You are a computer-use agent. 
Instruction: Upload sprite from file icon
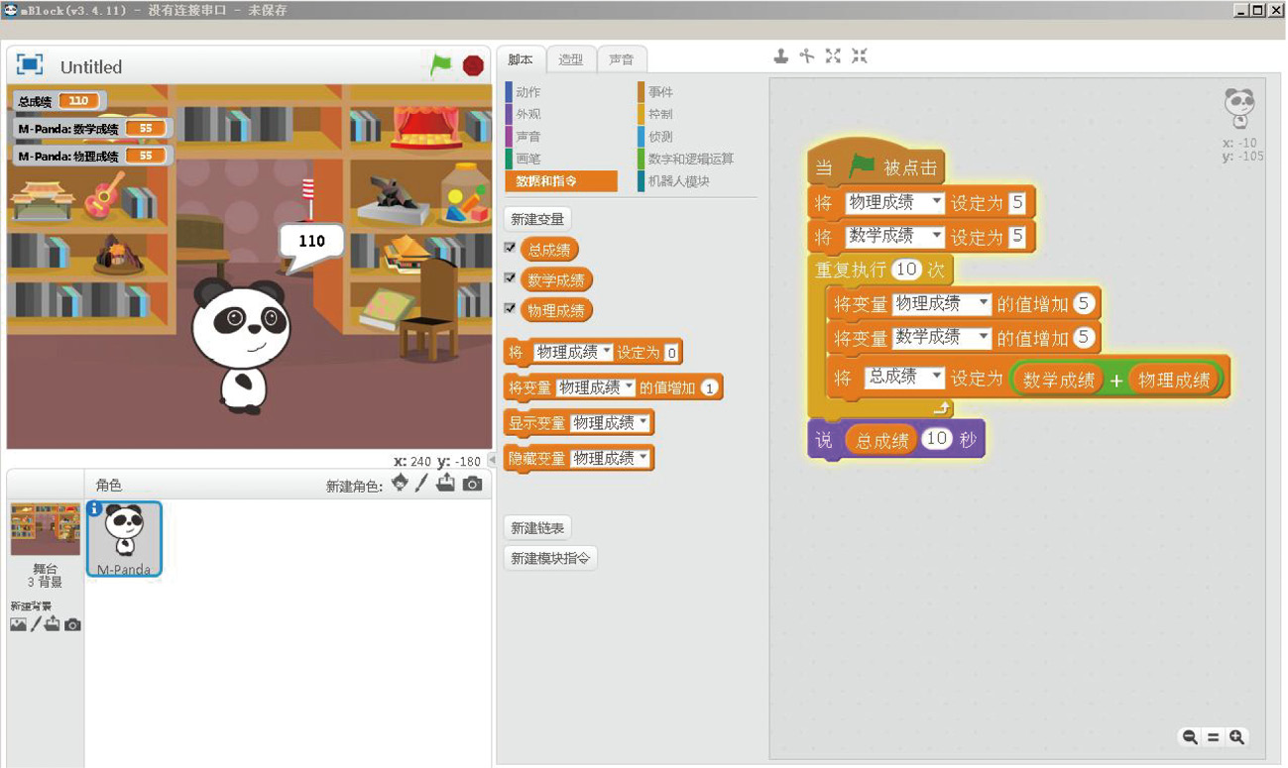pos(446,484)
